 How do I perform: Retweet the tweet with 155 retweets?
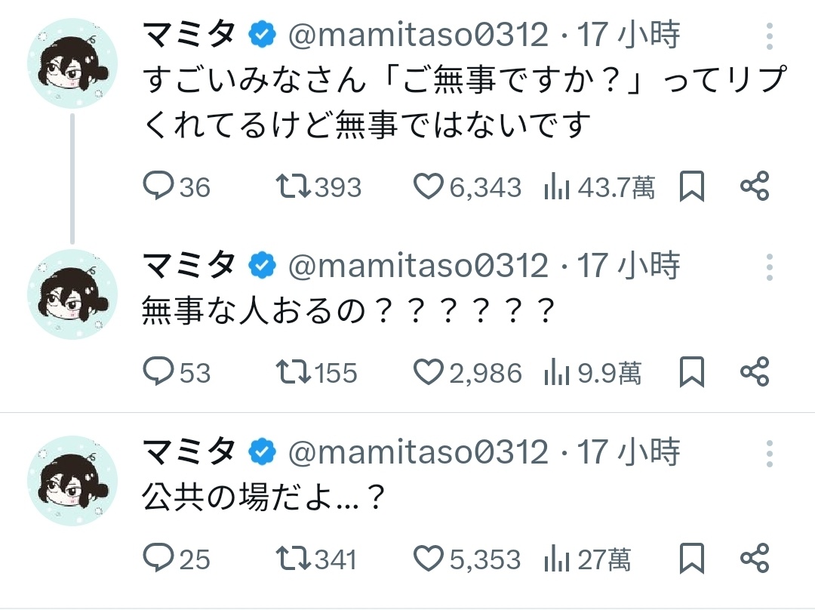pos(293,372)
